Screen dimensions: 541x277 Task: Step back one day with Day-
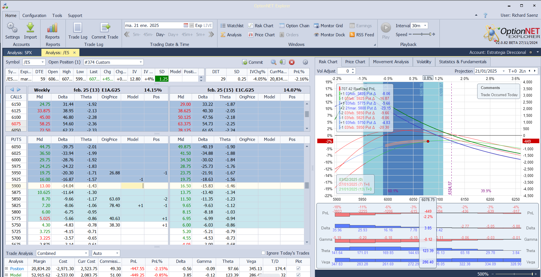tap(160, 35)
